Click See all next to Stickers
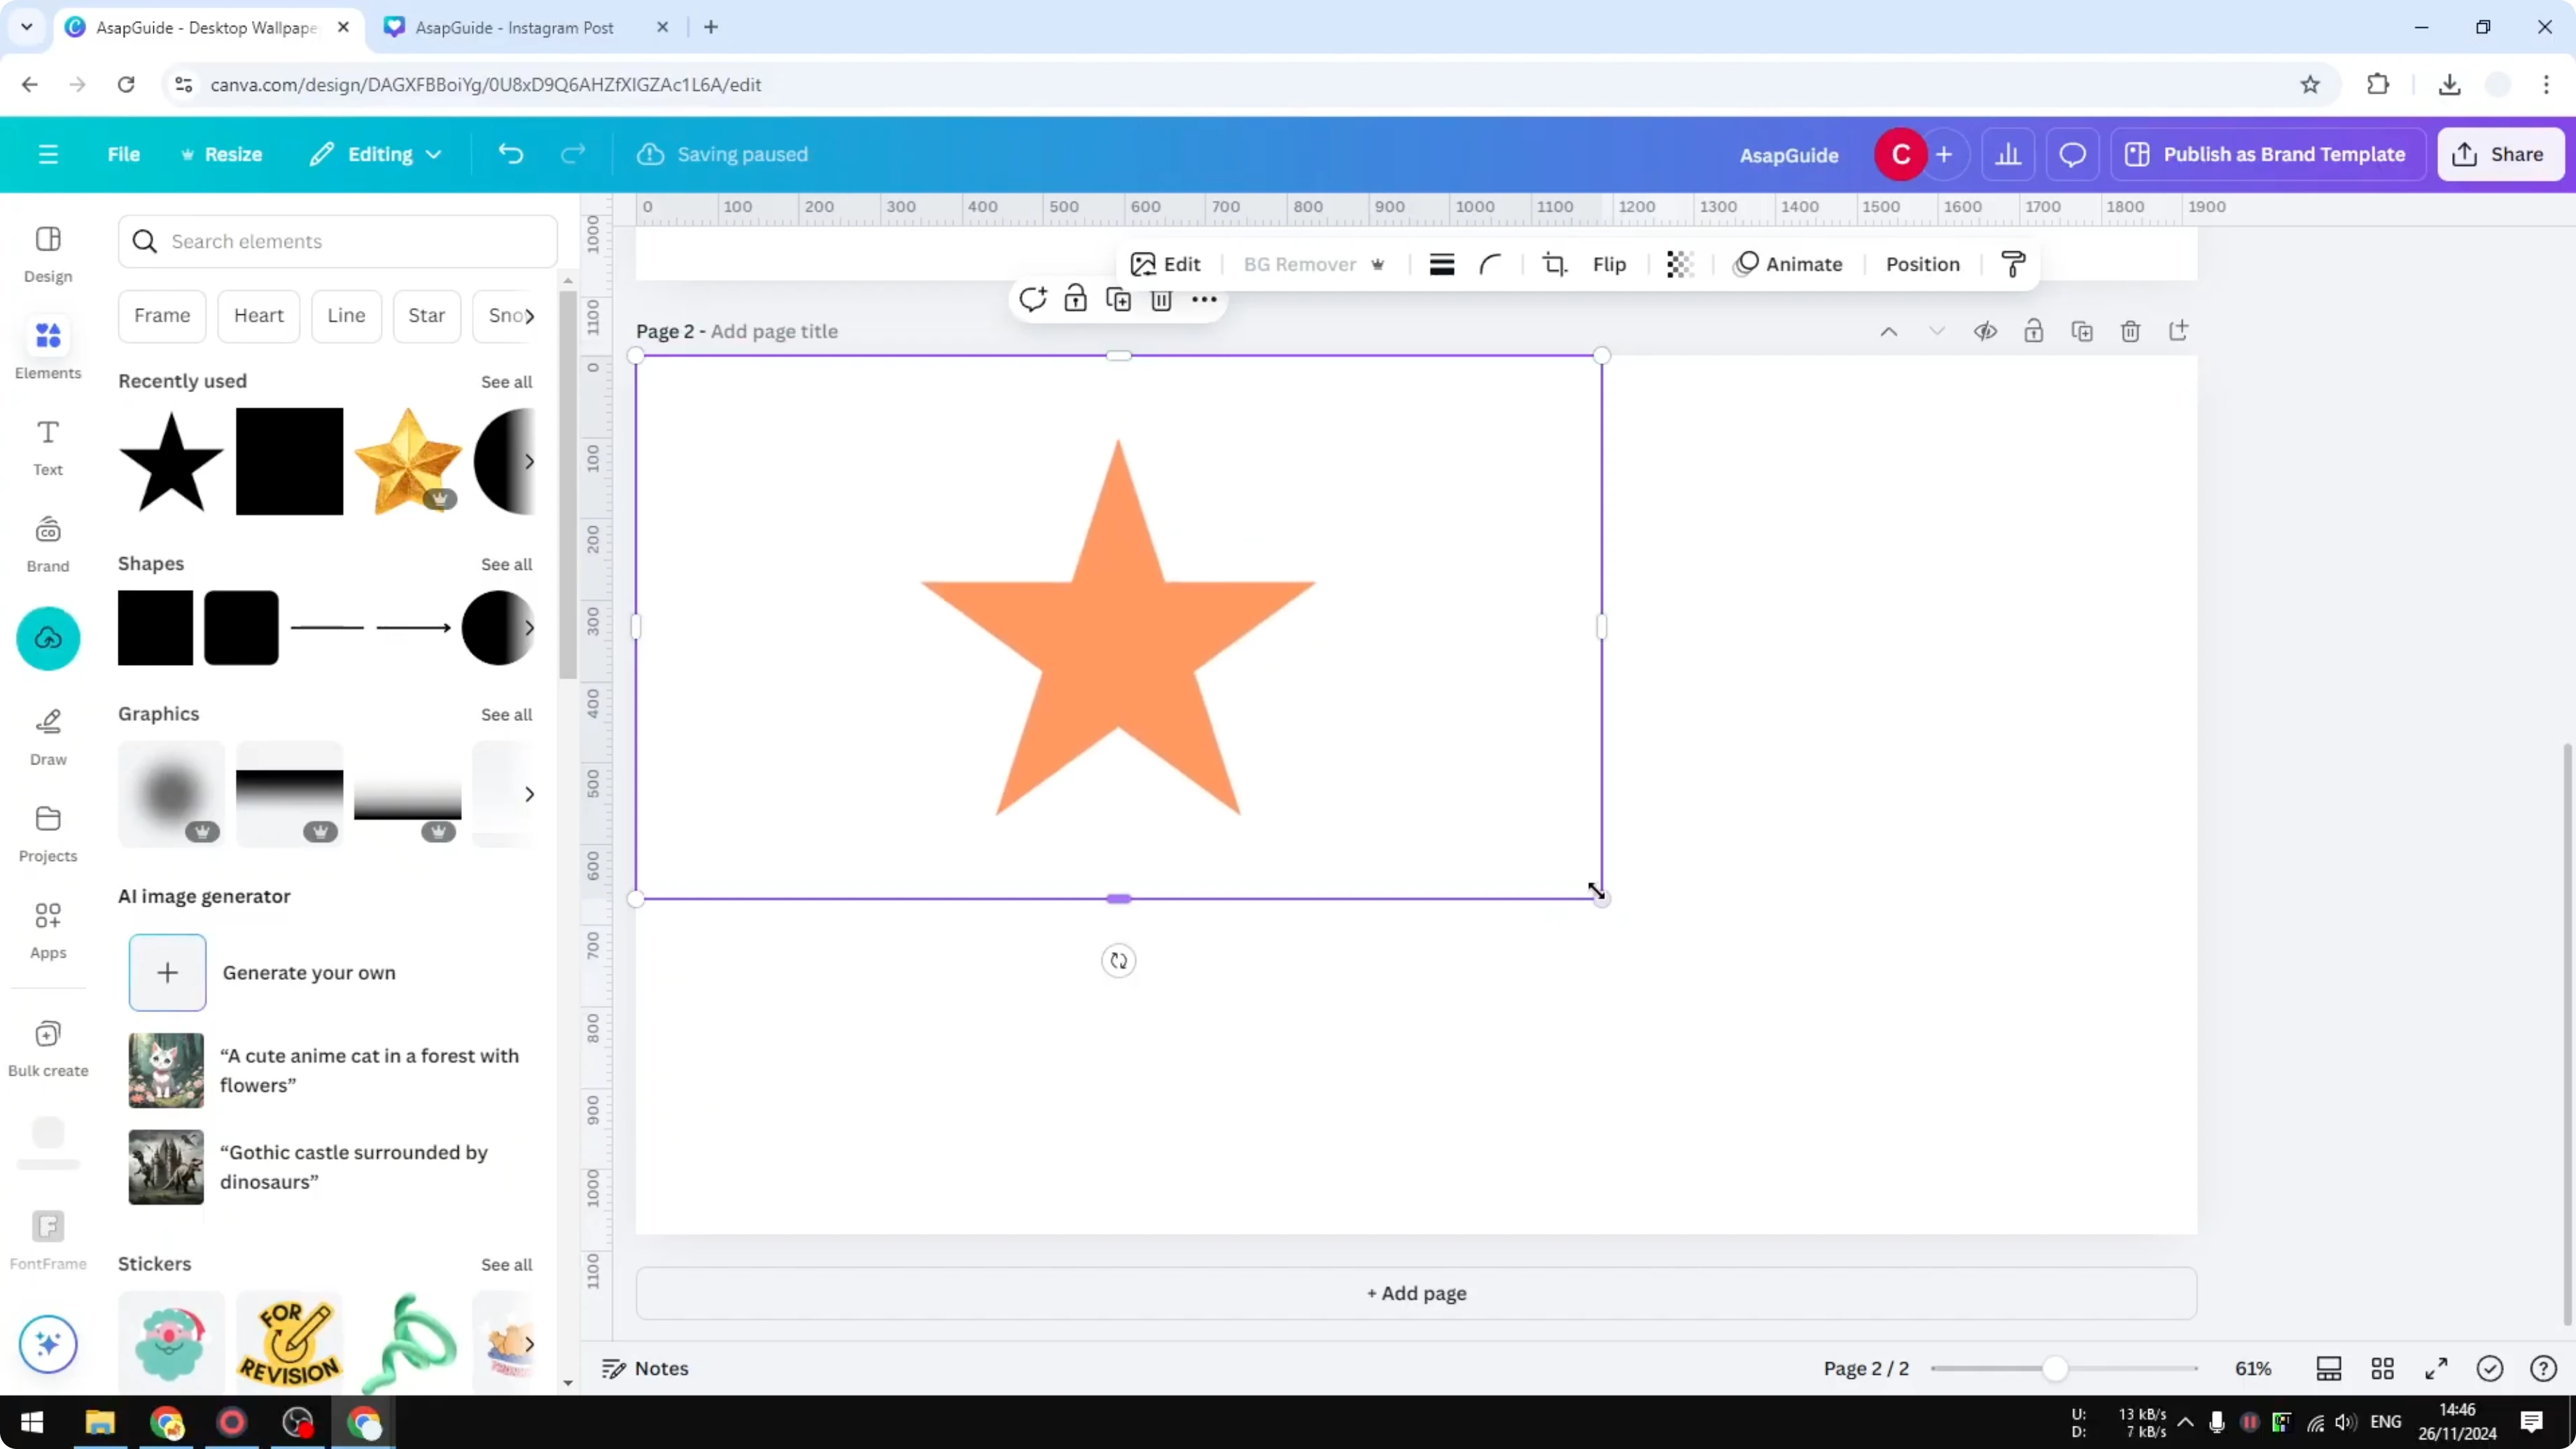This screenshot has width=2576, height=1449. (x=506, y=1264)
